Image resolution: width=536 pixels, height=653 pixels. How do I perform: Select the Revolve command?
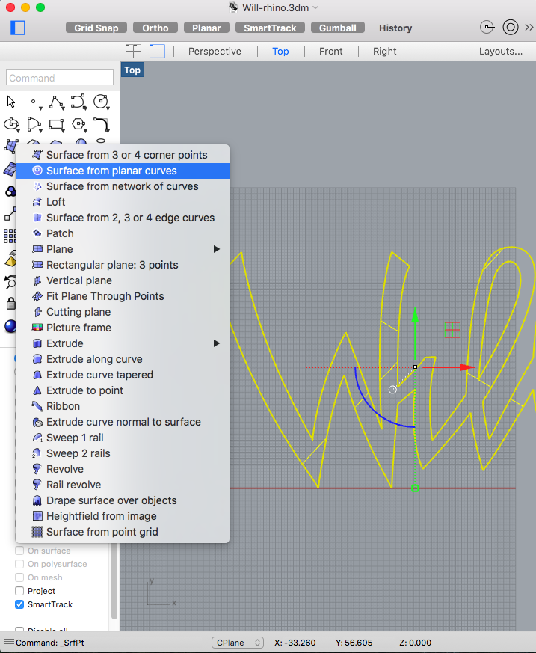coord(123,469)
